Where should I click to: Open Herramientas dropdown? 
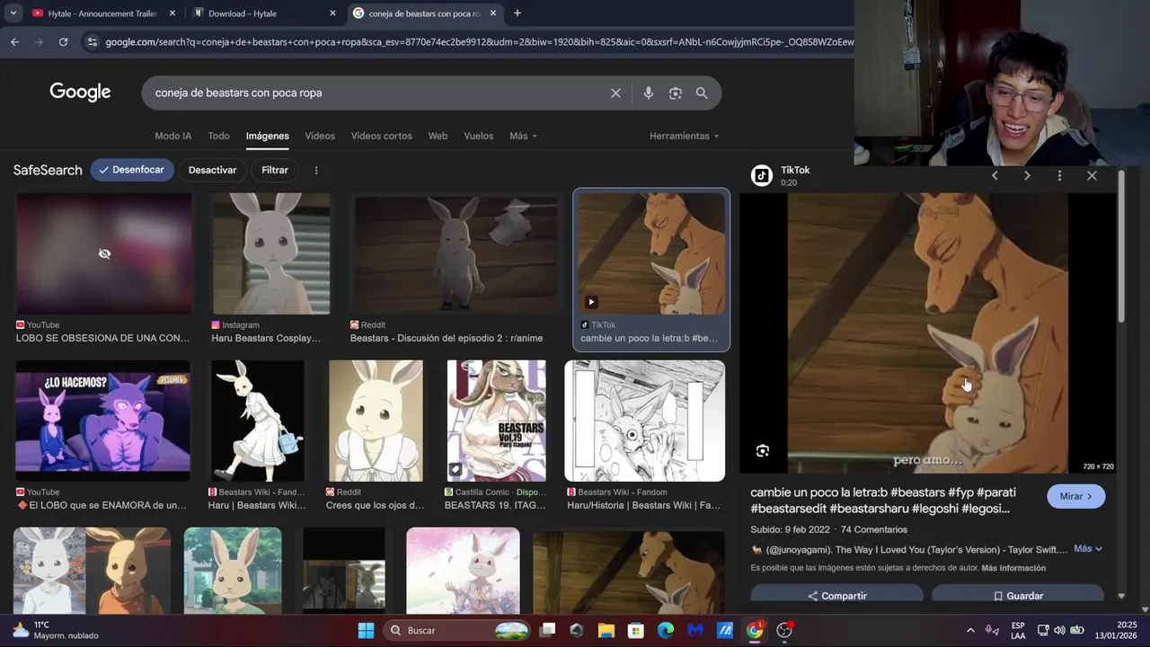685,136
